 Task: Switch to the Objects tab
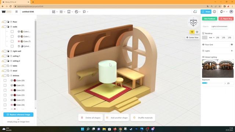pyautogui.click(x=206, y=26)
